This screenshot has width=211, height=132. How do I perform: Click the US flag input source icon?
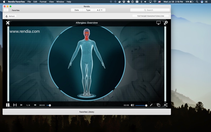[x=159, y=2]
